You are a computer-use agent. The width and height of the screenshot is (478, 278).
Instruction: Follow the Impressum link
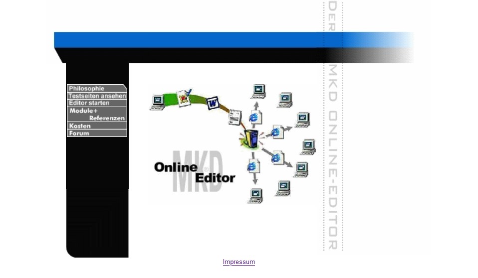(239, 262)
